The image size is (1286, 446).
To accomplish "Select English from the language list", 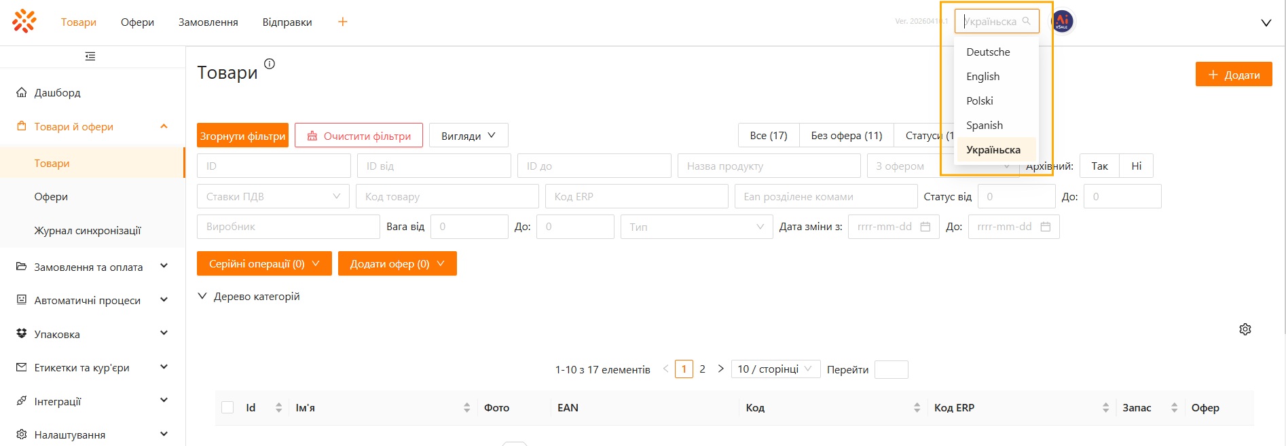I will [982, 76].
